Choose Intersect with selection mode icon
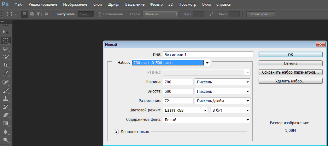Screen dimensions: 328x146 pos(47,14)
